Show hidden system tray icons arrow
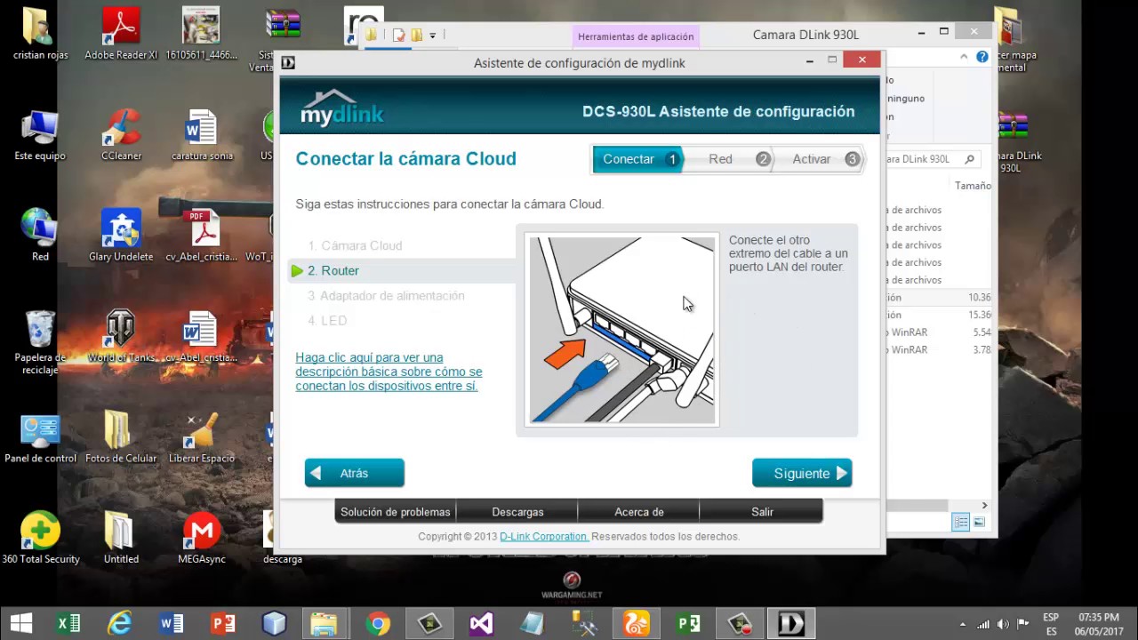Screen dimensions: 1138x640 (x=963, y=624)
